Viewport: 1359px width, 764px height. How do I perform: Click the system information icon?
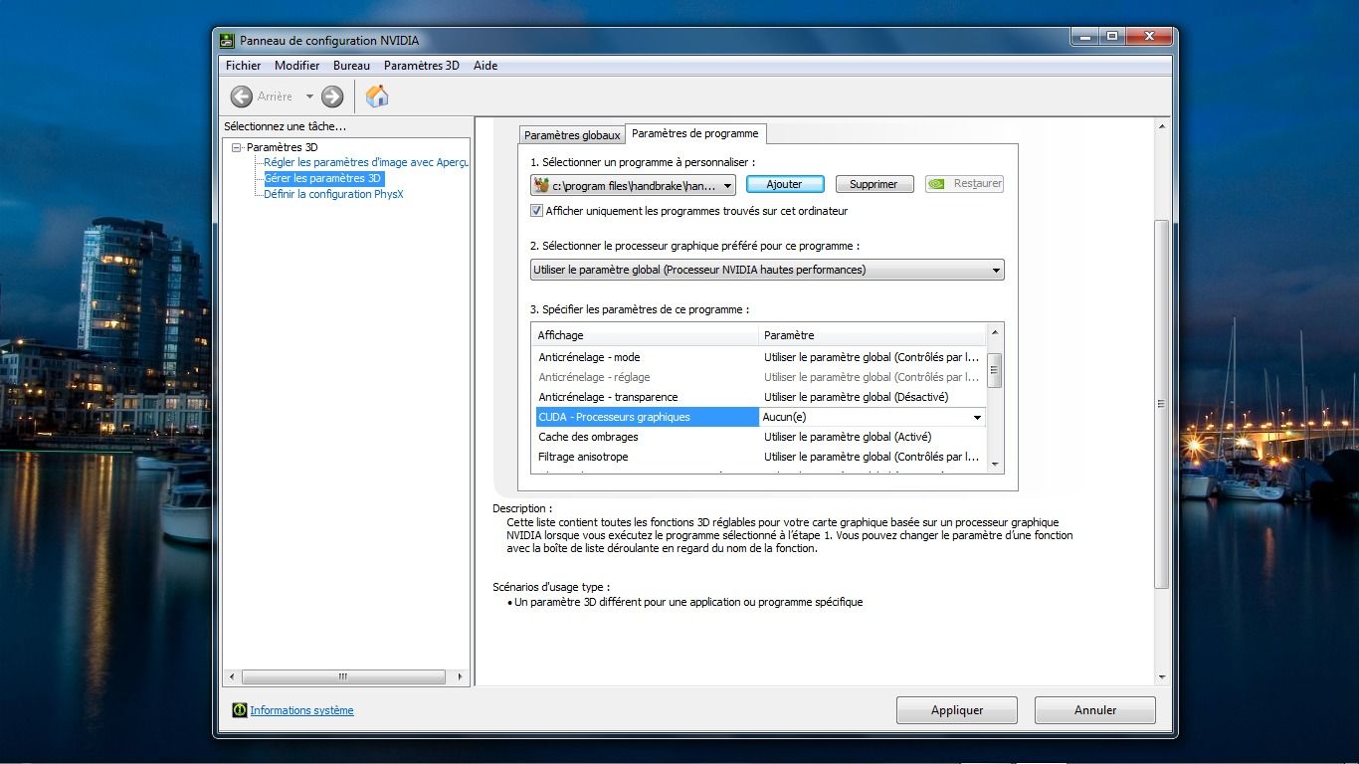[x=239, y=710]
